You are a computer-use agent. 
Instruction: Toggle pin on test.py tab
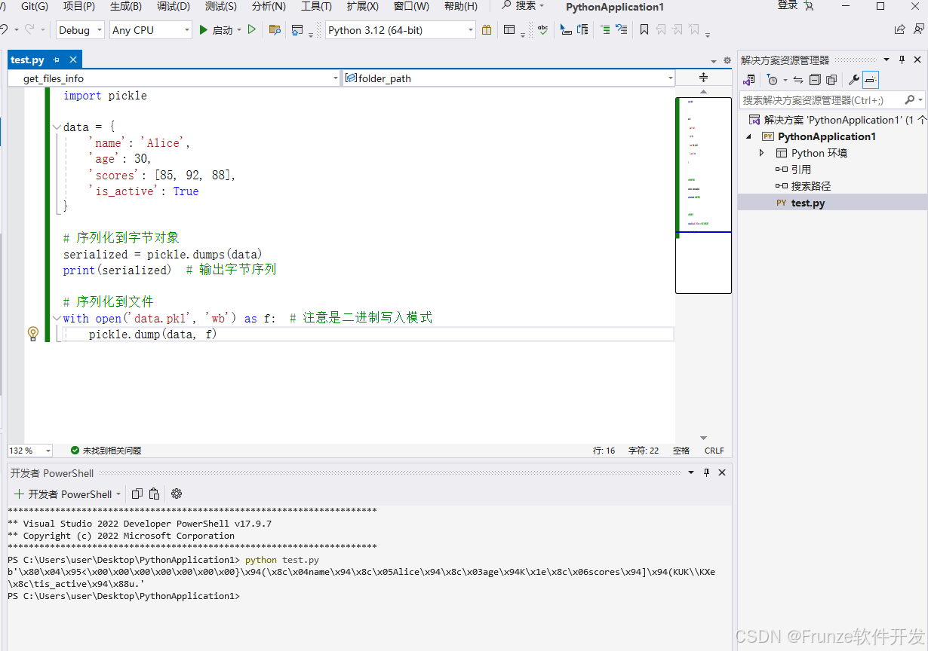click(56, 60)
